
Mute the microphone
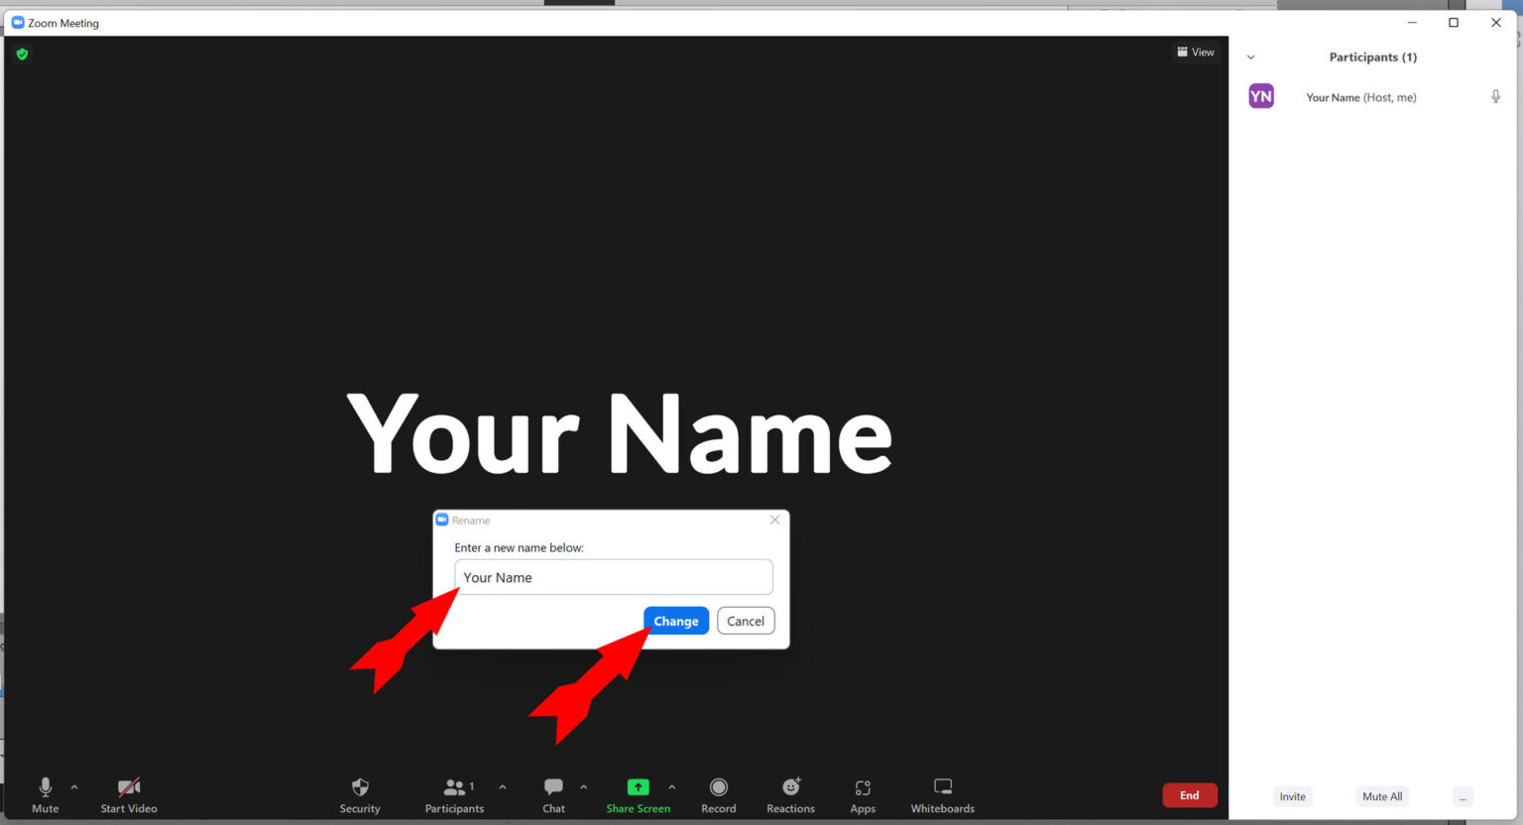45,794
